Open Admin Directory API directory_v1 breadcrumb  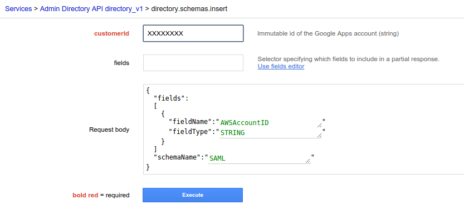point(91,9)
